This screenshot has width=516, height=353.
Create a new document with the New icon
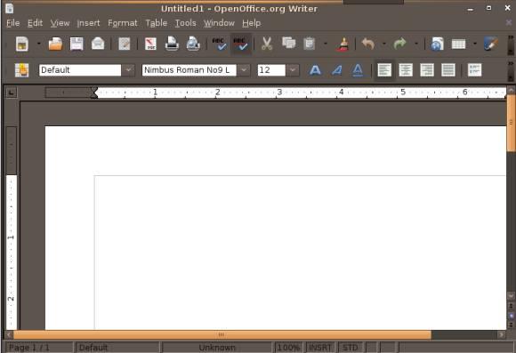click(x=22, y=44)
